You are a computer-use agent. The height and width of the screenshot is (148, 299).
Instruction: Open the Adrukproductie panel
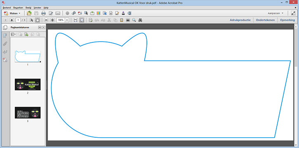(x=240, y=20)
